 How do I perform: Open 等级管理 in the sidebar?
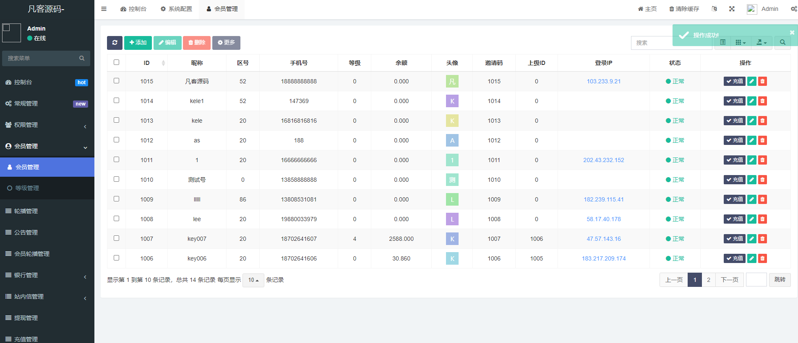[27, 188]
